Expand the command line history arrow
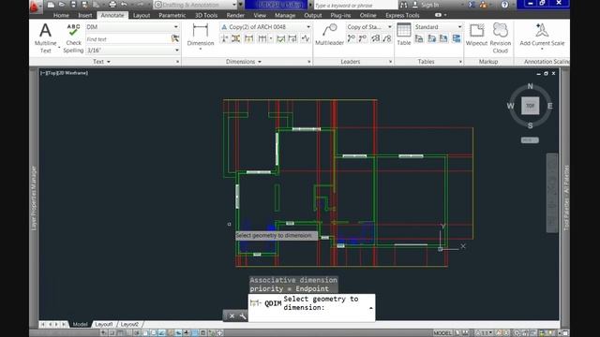This screenshot has height=337, width=600. tap(371, 308)
